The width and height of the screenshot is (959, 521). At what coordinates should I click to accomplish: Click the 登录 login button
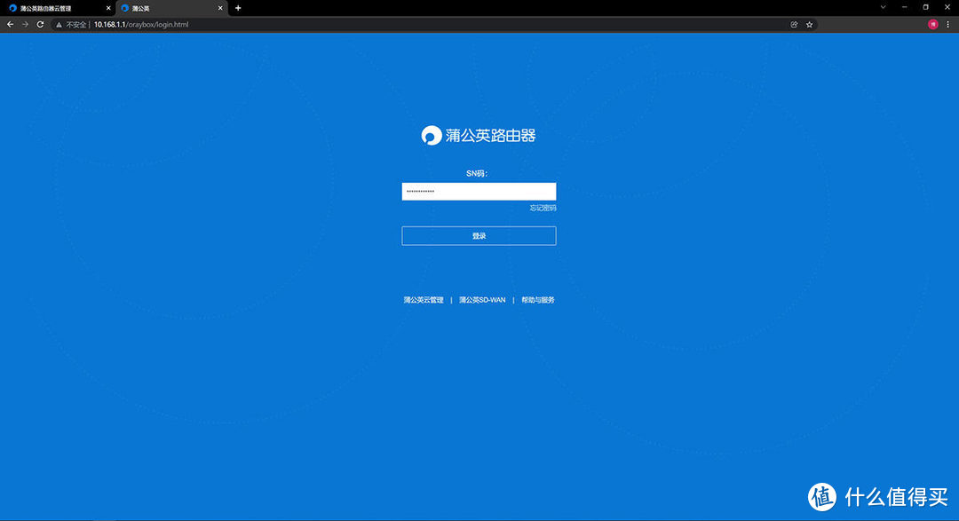tap(479, 235)
